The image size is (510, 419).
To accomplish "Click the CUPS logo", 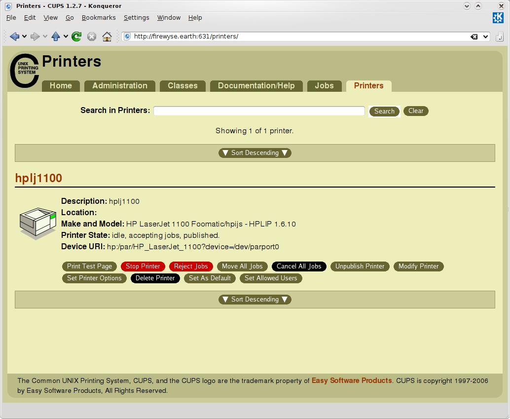I will [x=24, y=70].
